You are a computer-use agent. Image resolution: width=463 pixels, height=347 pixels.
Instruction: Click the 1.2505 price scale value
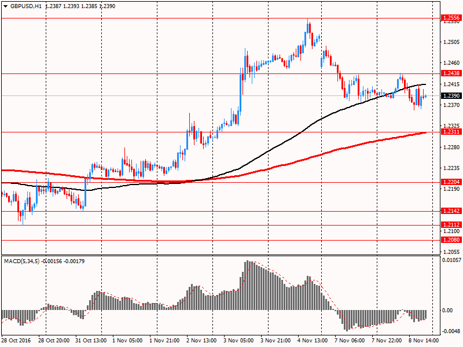pyautogui.click(x=451, y=42)
